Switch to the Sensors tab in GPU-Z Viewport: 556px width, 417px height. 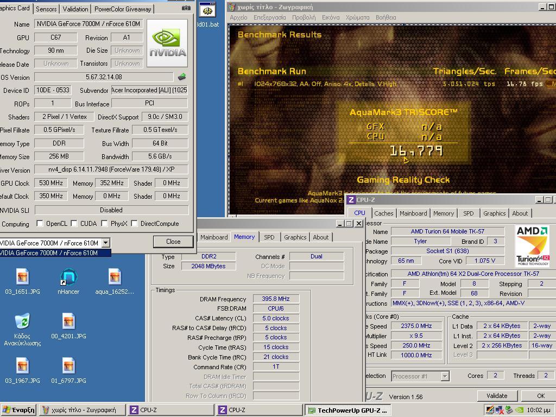tap(46, 9)
